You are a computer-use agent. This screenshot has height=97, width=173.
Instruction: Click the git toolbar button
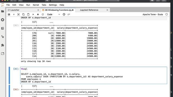(x=69, y=14)
